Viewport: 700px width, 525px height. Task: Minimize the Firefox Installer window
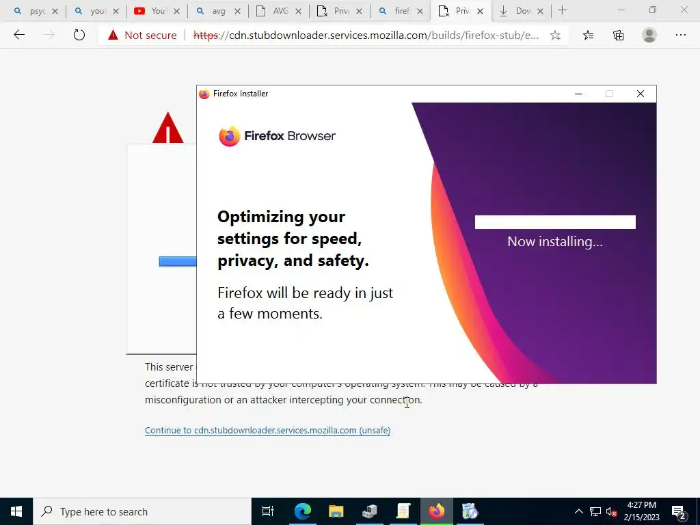point(578,94)
